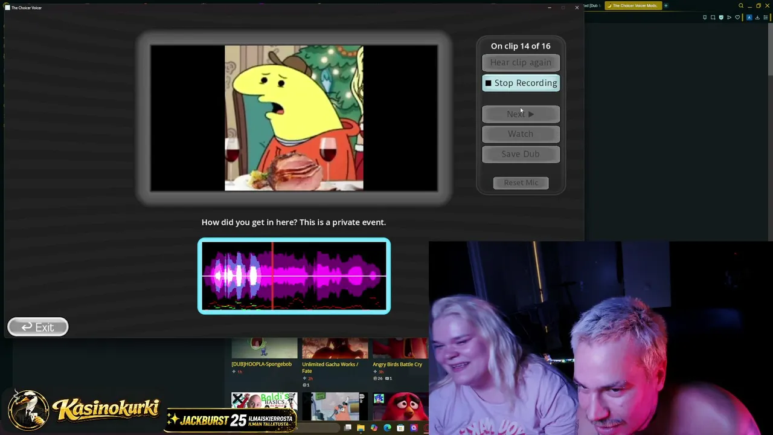Click the browser search magnifier icon
The image size is (773, 435).
coord(741,5)
